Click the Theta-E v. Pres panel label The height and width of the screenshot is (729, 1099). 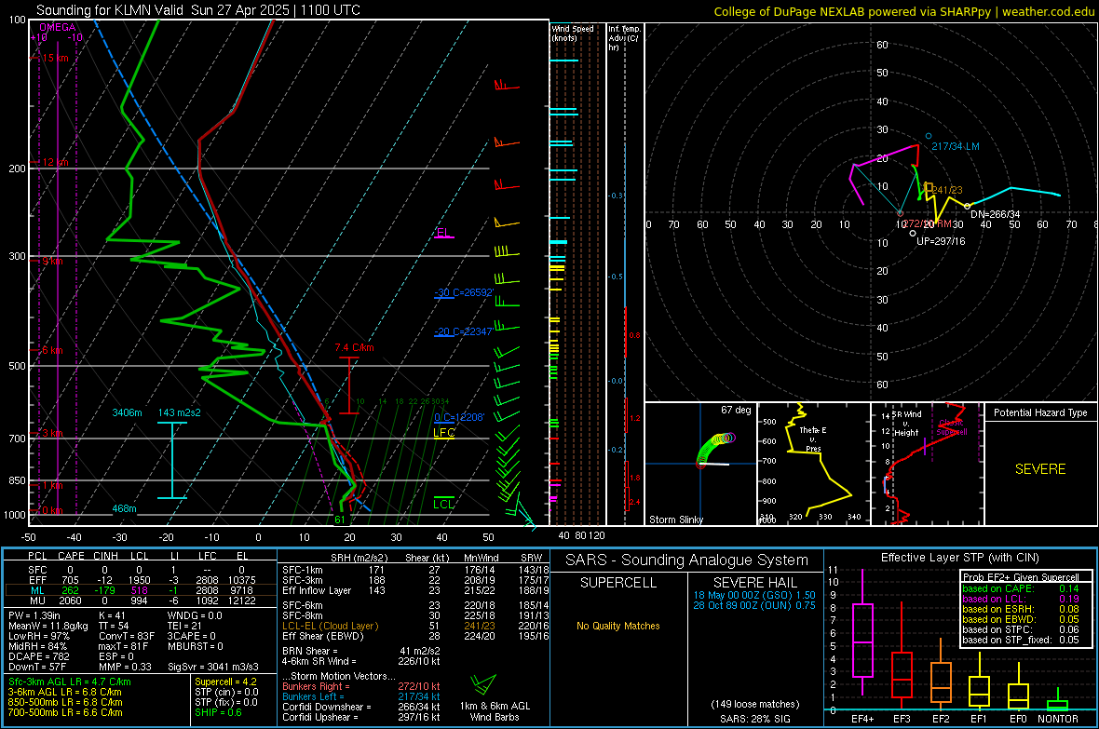(x=813, y=439)
